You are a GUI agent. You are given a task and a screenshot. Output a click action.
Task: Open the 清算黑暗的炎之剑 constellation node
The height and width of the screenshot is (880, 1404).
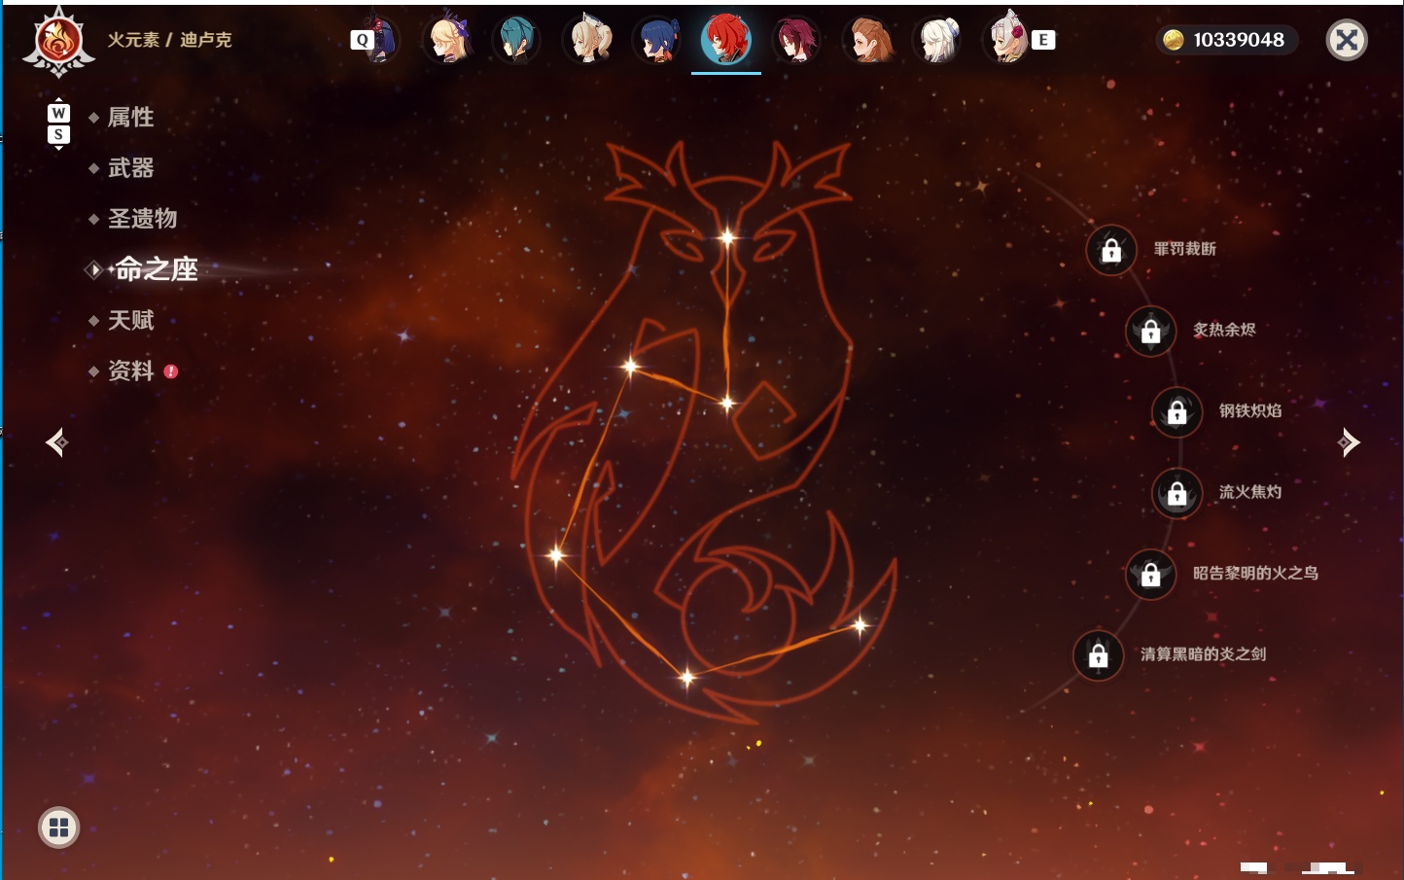click(1099, 655)
